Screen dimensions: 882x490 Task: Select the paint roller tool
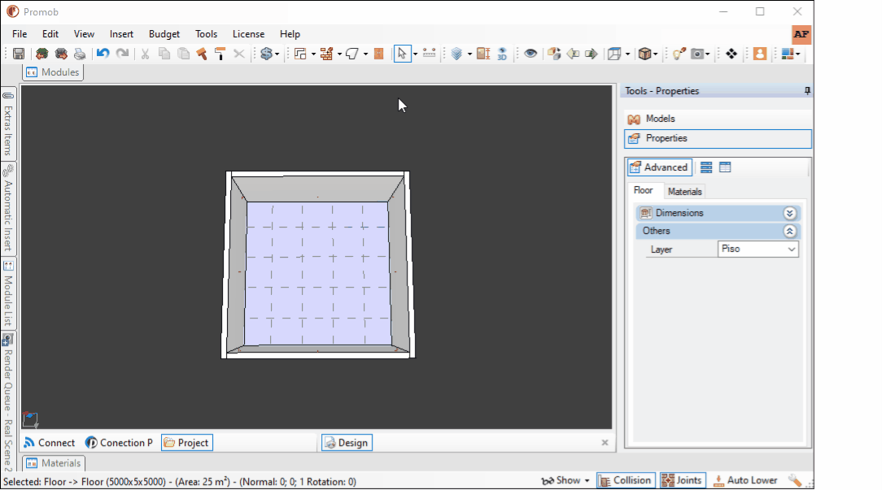[x=220, y=54]
